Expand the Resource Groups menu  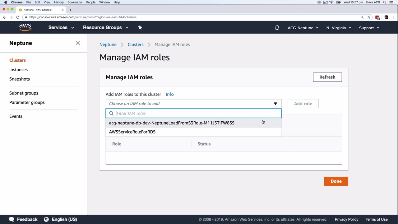tap(106, 27)
